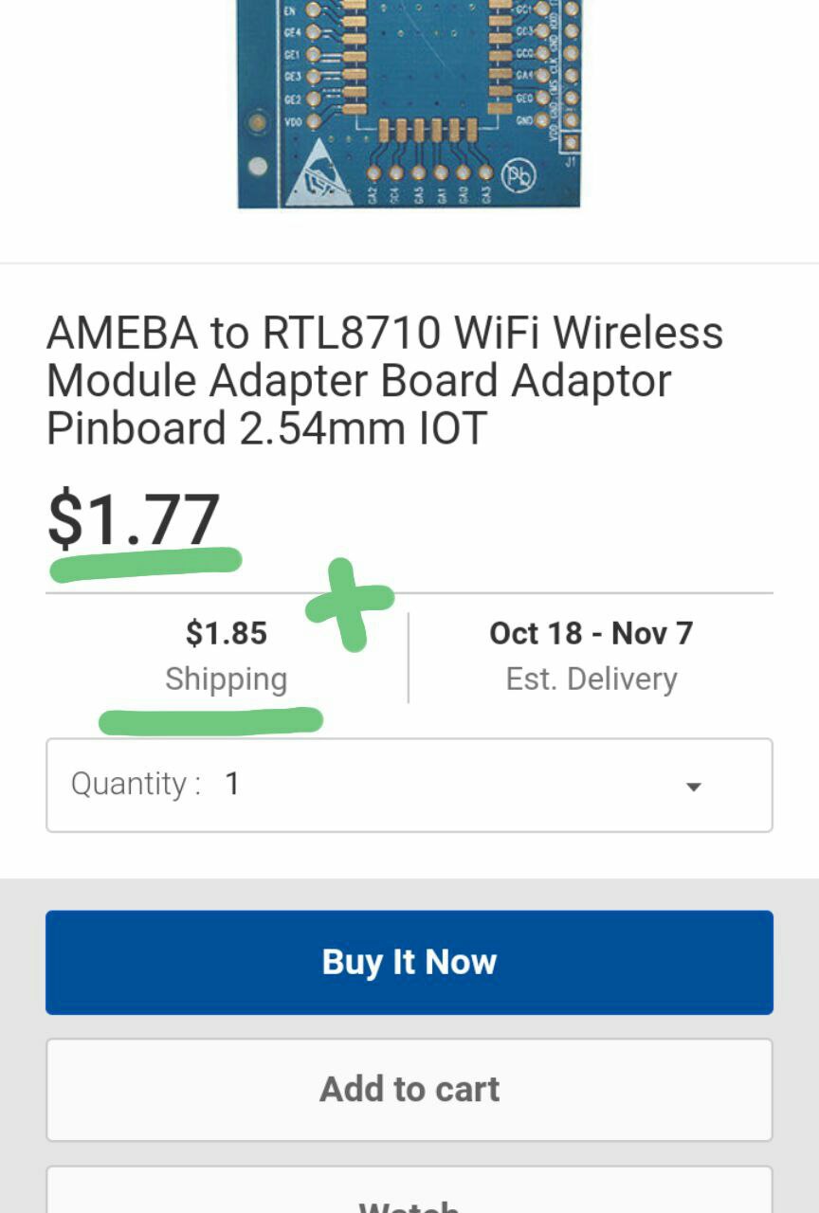The height and width of the screenshot is (1213, 819).
Task: Click the green underline beneath the price
Action: click(x=144, y=563)
